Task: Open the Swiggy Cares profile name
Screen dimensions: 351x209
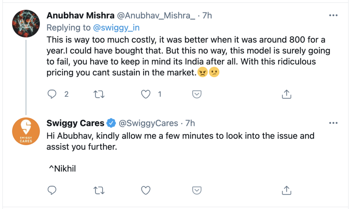Action: (x=75, y=123)
